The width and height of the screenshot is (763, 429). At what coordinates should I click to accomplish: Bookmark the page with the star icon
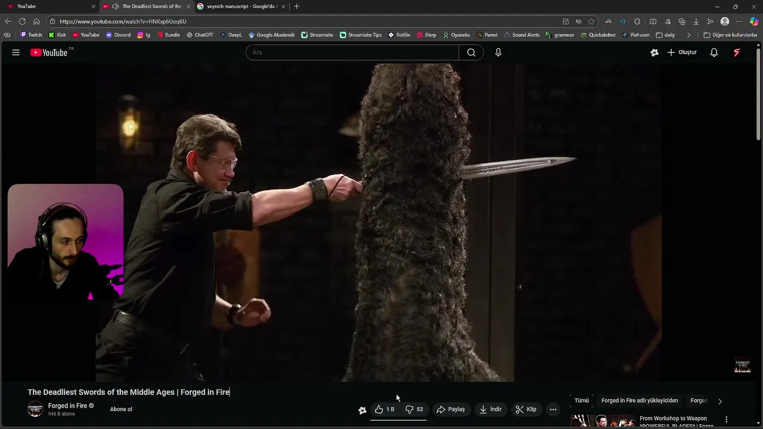point(591,21)
